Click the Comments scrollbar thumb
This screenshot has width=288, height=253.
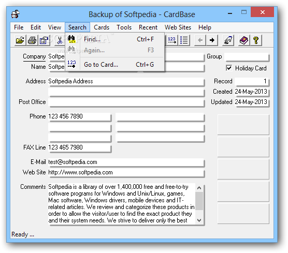[199, 201]
